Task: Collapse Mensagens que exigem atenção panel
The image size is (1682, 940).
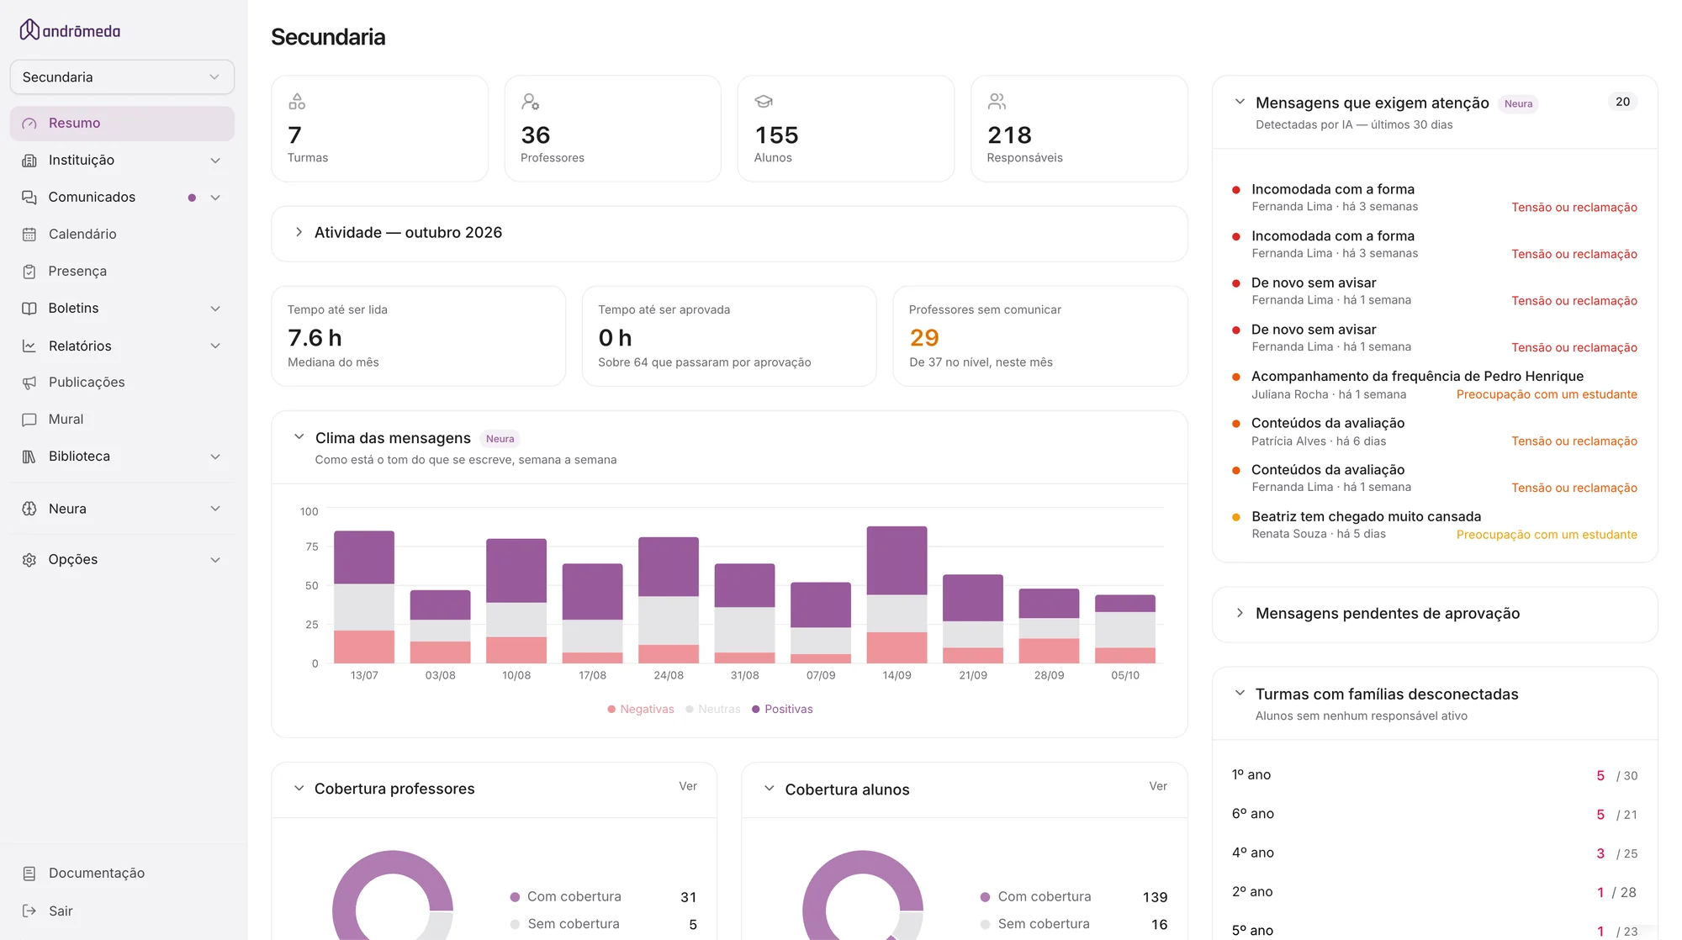Action: pos(1240,102)
